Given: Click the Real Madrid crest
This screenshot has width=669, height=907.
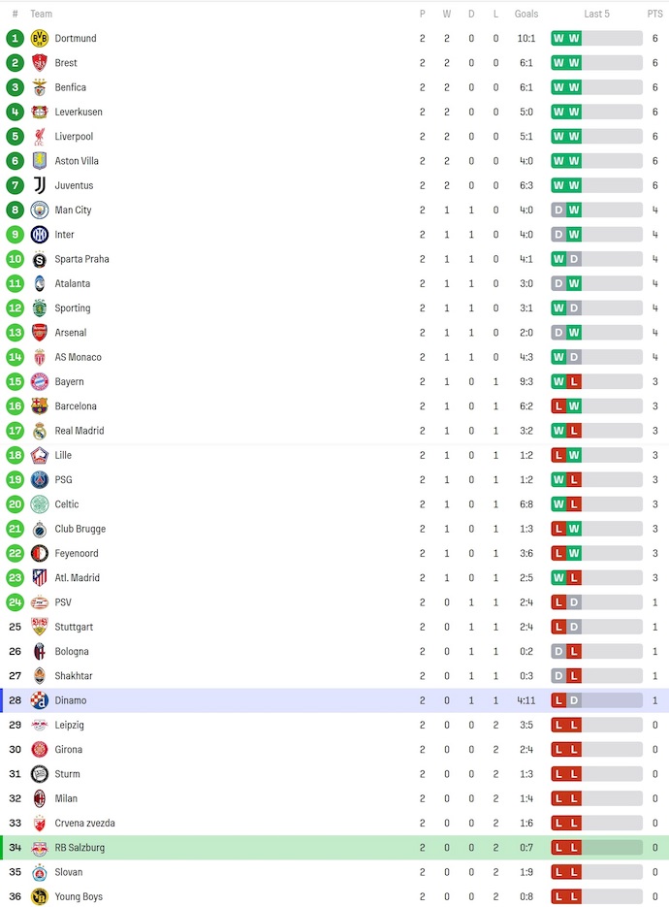Looking at the screenshot, I should point(40,431).
